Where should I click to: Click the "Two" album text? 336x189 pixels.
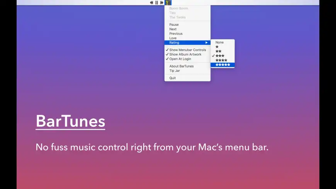coord(173,13)
